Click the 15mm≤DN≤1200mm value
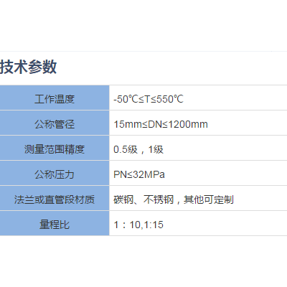Viewport: 287px width, 287px height. point(161,124)
